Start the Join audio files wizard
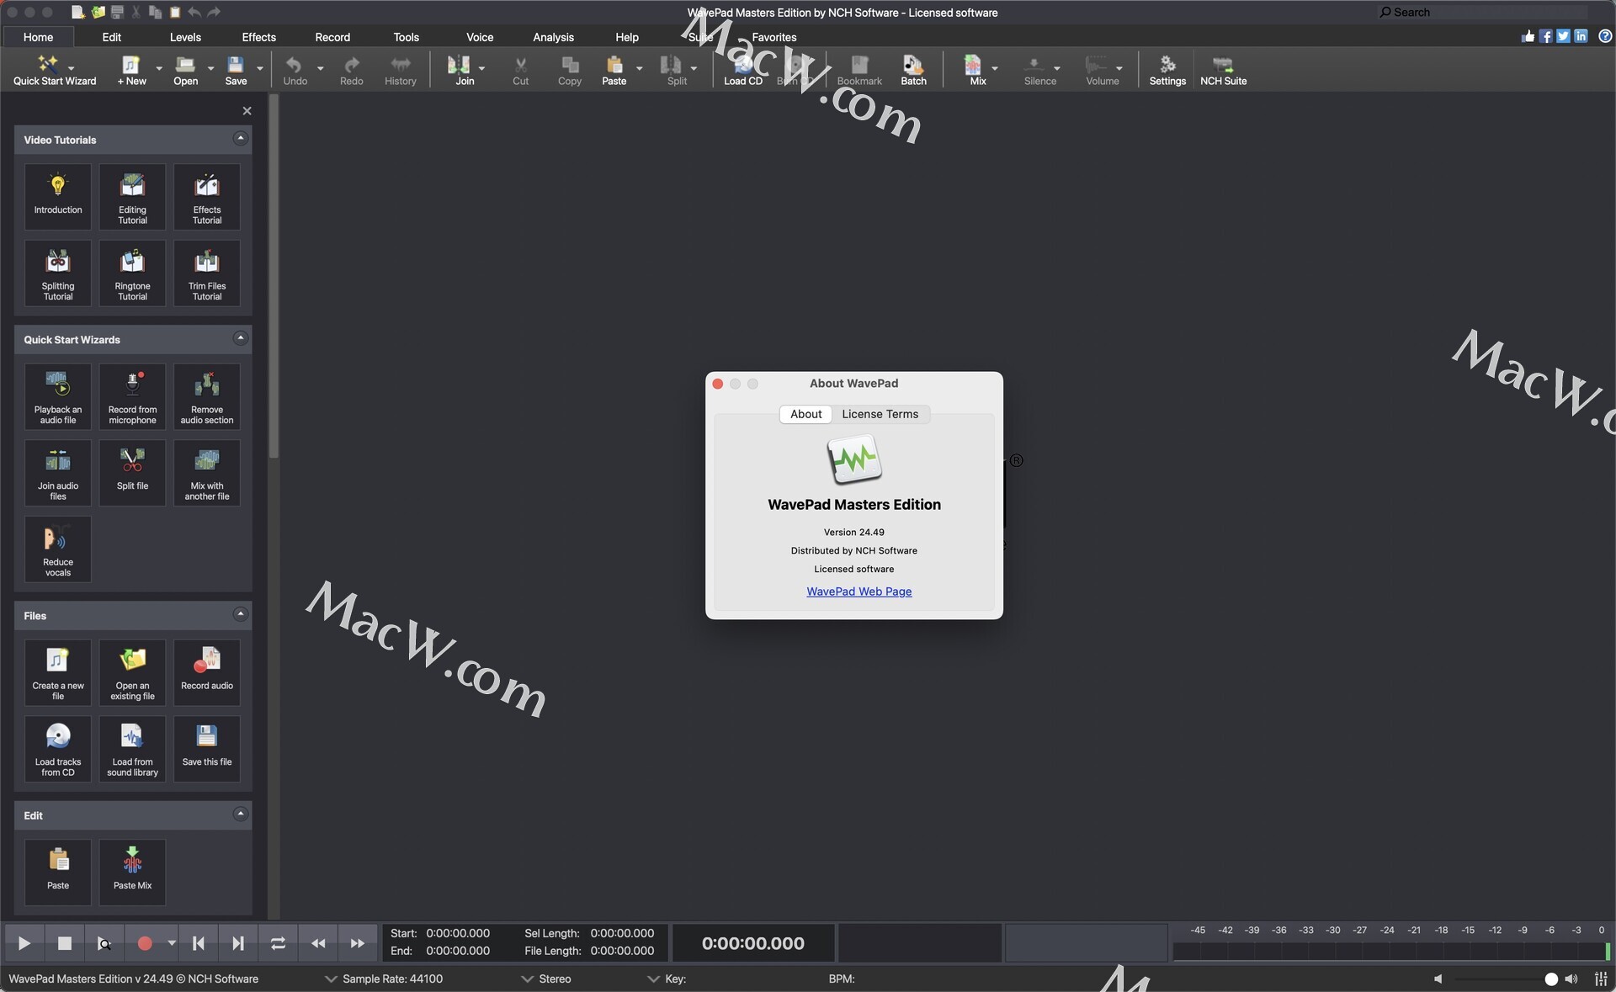This screenshot has height=992, width=1616. (58, 473)
